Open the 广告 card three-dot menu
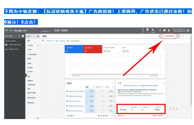The image size is (194, 125). pyautogui.click(x=164, y=83)
